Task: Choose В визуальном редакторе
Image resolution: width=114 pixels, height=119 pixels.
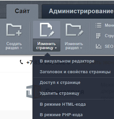Action: pos(67,61)
